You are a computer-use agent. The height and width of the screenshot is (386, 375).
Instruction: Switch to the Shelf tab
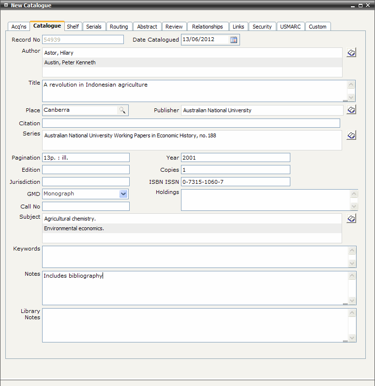point(73,27)
